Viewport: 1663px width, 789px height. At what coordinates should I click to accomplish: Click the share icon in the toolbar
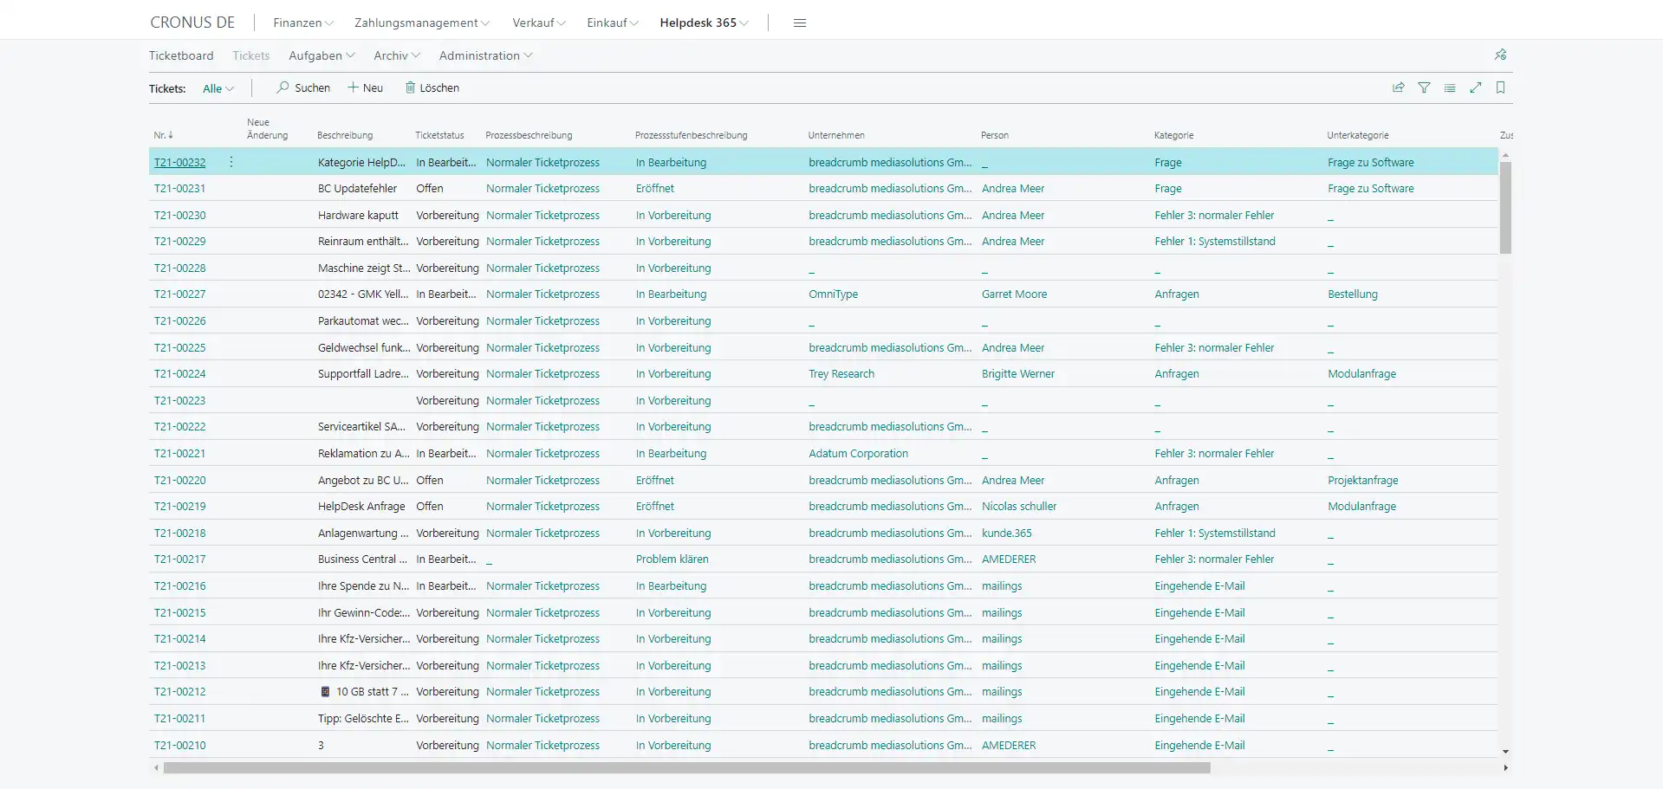click(1398, 87)
